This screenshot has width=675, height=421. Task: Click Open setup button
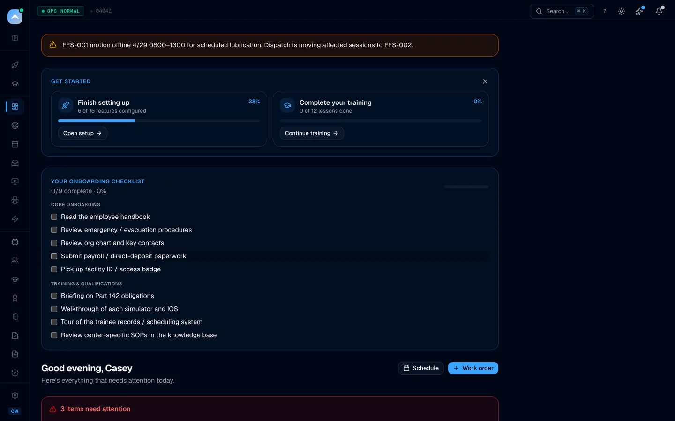coord(82,133)
